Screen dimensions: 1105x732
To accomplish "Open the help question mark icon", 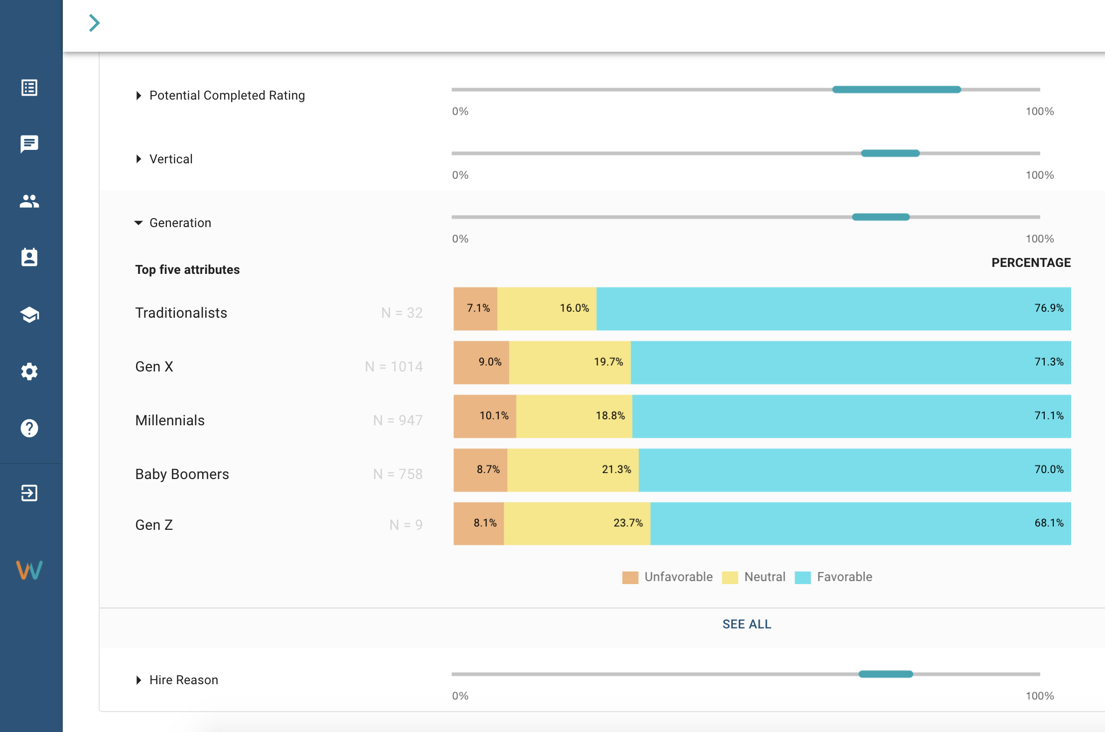I will click(x=29, y=428).
